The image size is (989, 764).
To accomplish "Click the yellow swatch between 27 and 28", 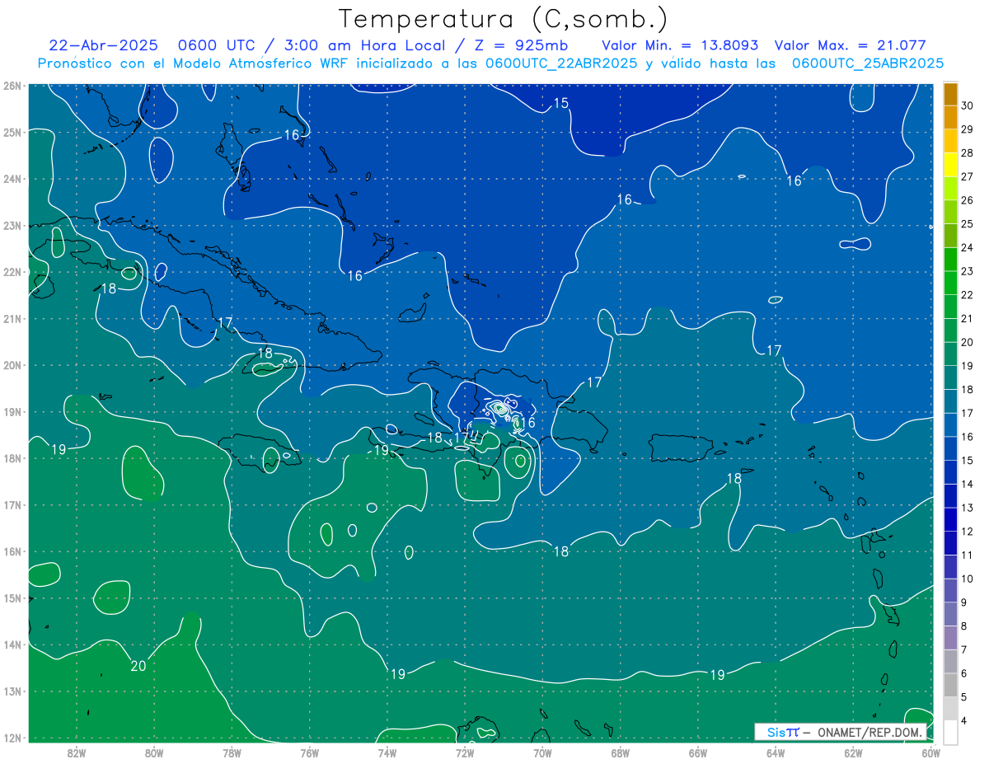I will coord(950,164).
